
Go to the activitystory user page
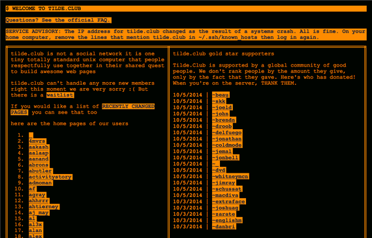point(50,177)
